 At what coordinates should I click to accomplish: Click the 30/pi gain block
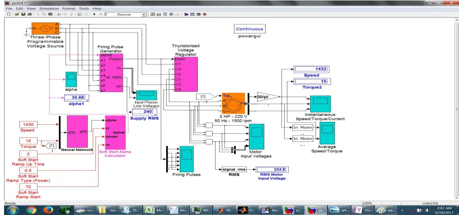click(x=268, y=97)
